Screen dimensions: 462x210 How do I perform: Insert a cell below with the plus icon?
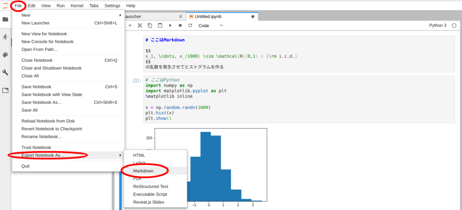[x=130, y=25]
